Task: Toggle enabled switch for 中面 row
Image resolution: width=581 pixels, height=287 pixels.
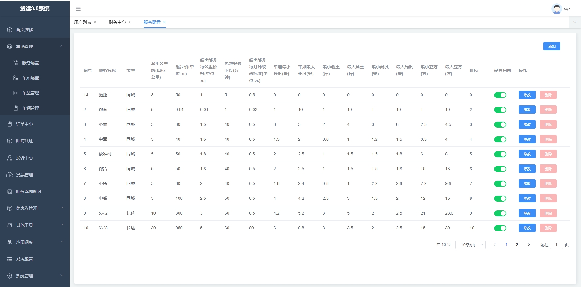Action: point(500,139)
